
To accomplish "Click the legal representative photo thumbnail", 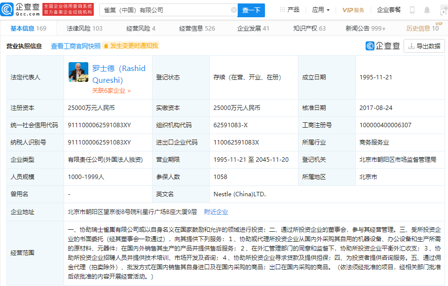I will 78,72.
